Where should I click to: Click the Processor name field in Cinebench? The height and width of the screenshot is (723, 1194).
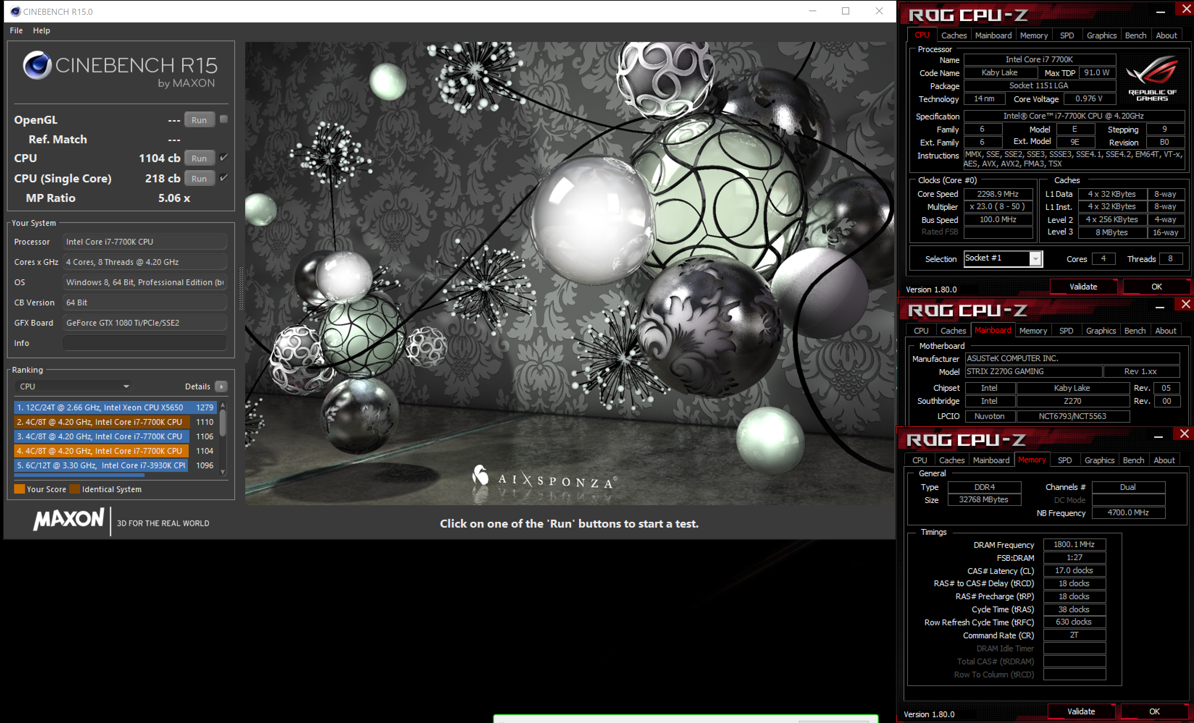pyautogui.click(x=144, y=242)
